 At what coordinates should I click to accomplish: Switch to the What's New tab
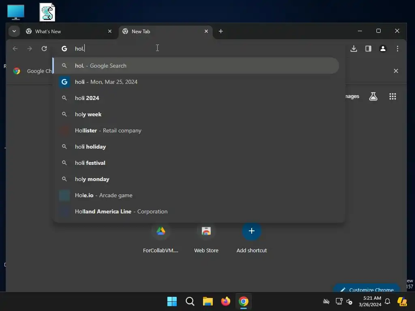pyautogui.click(x=68, y=32)
